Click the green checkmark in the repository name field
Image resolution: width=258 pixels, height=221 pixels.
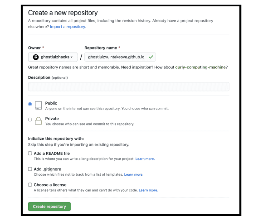pos(151,57)
